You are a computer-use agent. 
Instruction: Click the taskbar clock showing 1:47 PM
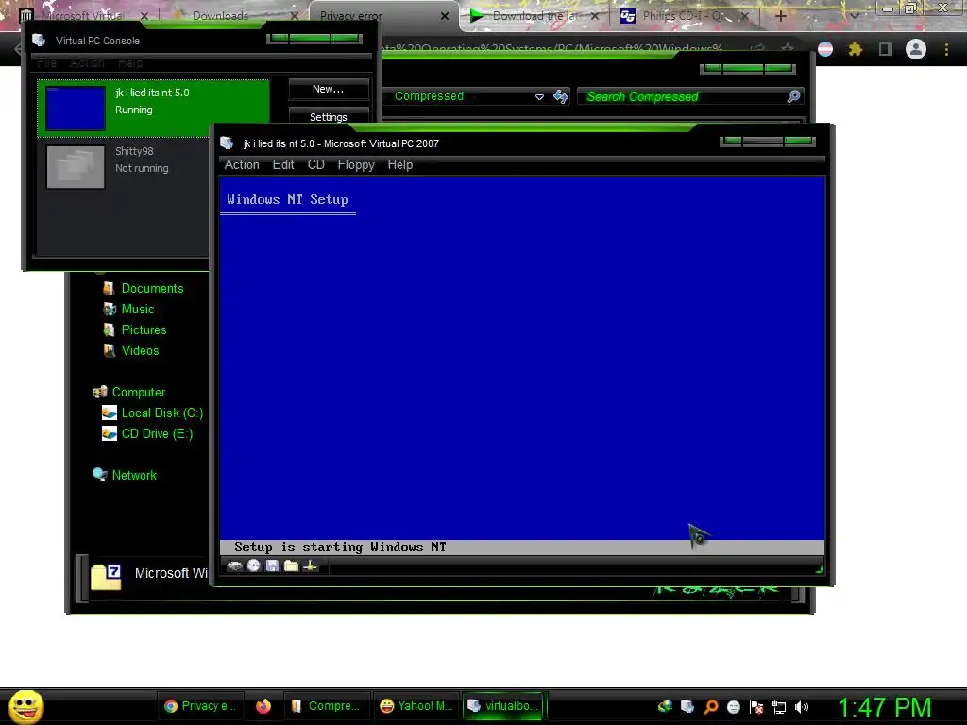click(884, 707)
